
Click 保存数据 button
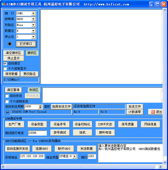12,74
